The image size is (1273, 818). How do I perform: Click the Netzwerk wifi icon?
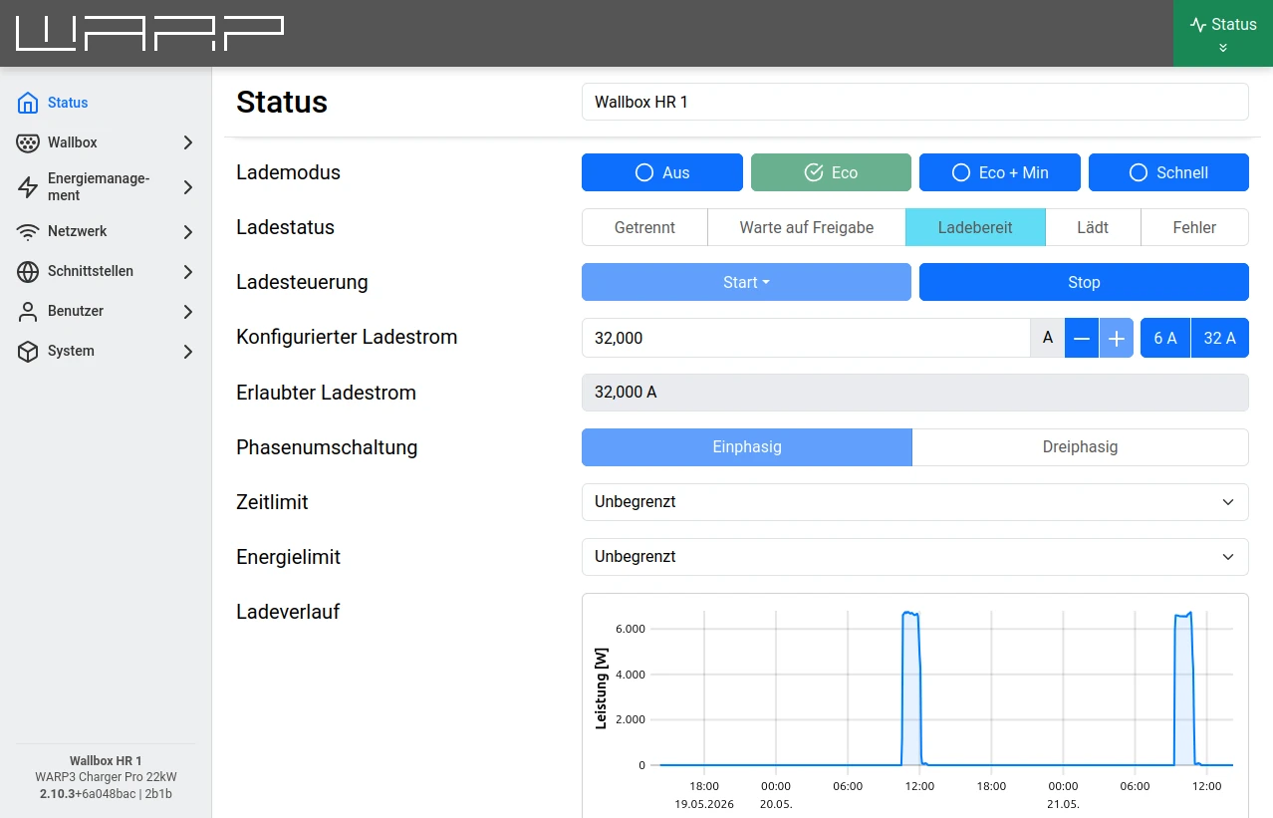click(28, 231)
